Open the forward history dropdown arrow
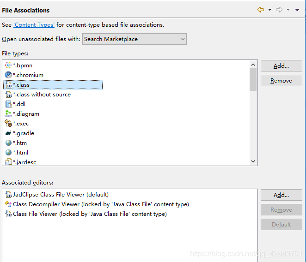 pos(288,10)
